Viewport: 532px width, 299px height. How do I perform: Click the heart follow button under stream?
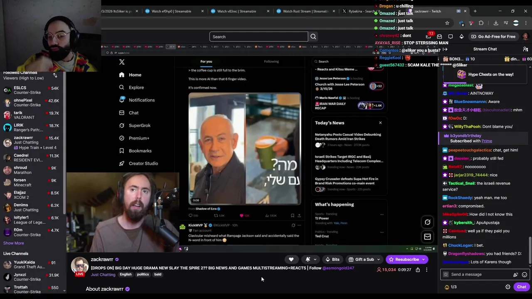pyautogui.click(x=291, y=260)
